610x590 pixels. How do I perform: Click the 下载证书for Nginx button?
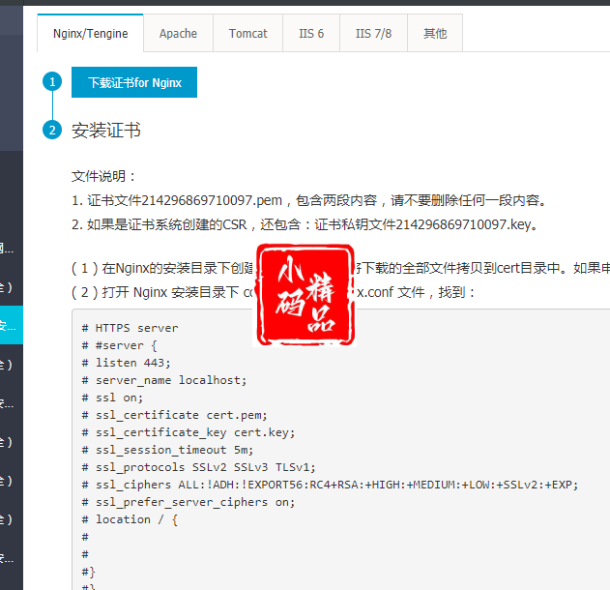pos(134,82)
